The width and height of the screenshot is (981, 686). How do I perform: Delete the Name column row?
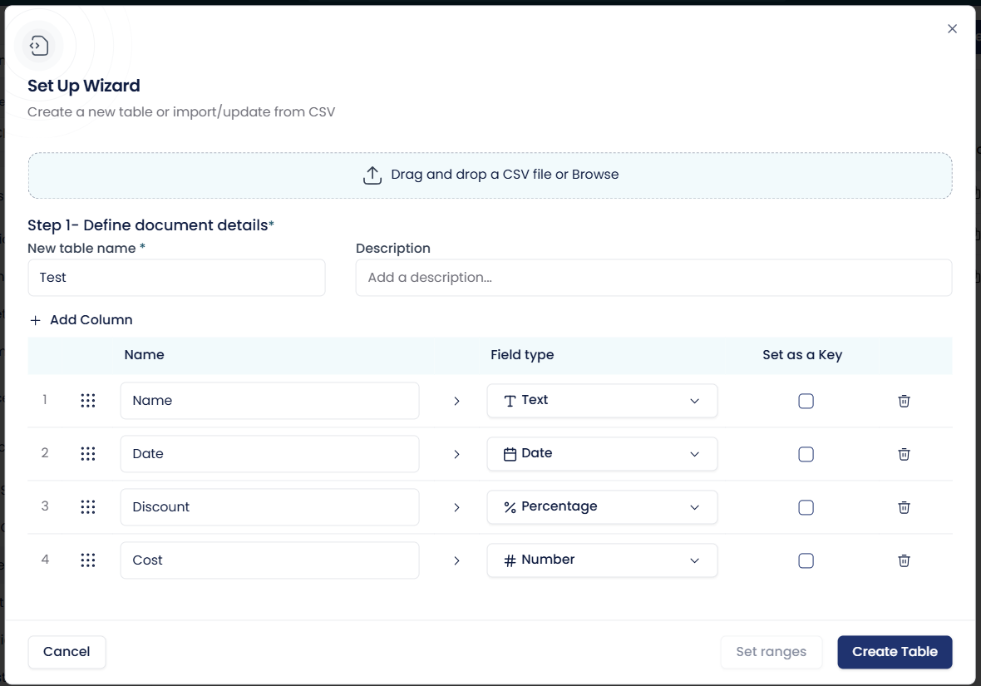[x=904, y=402]
